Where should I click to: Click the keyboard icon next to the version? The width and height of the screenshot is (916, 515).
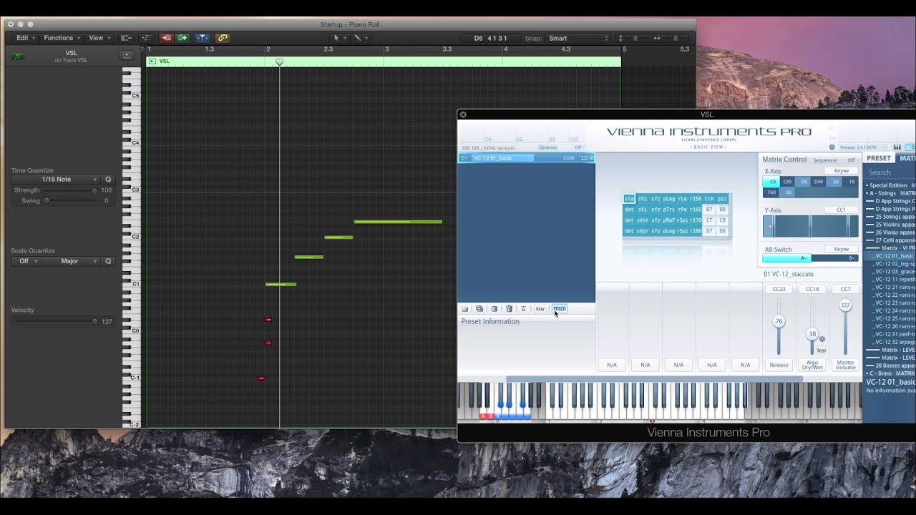[897, 147]
